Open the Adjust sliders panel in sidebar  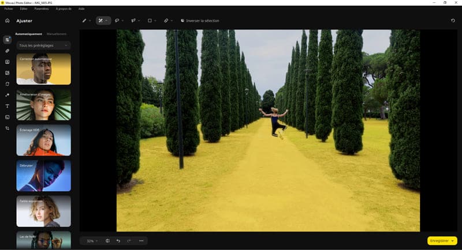coord(8,40)
